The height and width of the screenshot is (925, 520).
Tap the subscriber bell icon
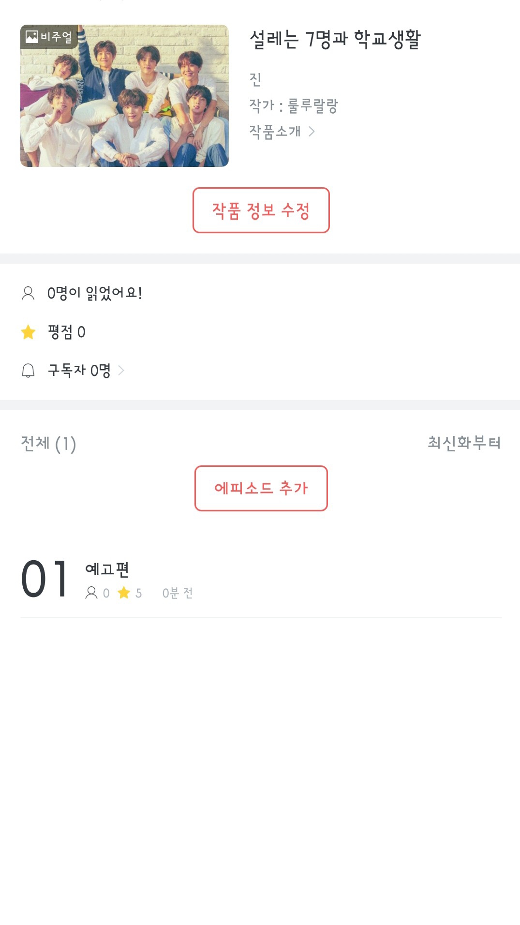tap(28, 371)
